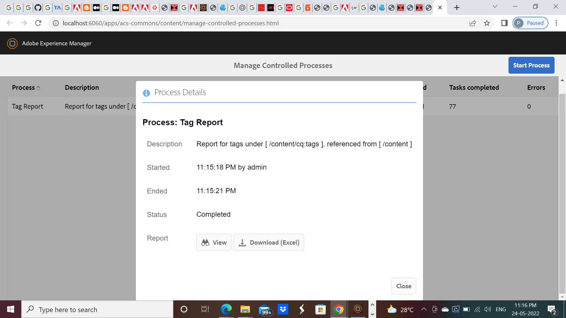The image size is (566, 318).
Task: Expand the tab search chevron
Action: [495, 6]
